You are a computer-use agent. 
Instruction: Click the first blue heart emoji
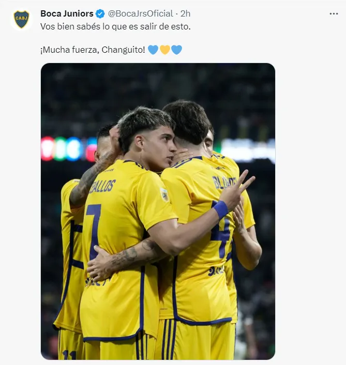pos(153,50)
